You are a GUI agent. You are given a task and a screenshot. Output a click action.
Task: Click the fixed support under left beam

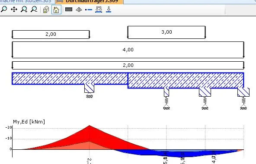click(90, 95)
